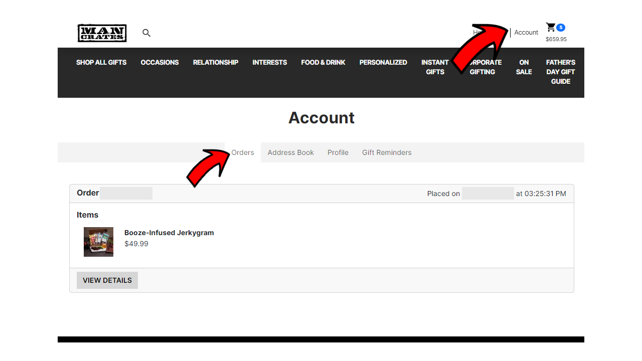
Task: Open the Relationship category
Action: click(x=215, y=62)
